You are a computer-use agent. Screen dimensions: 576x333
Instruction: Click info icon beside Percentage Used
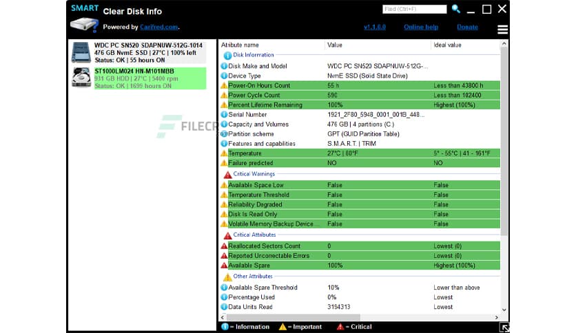click(x=224, y=297)
